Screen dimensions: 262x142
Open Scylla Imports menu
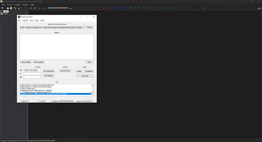(x=25, y=20)
